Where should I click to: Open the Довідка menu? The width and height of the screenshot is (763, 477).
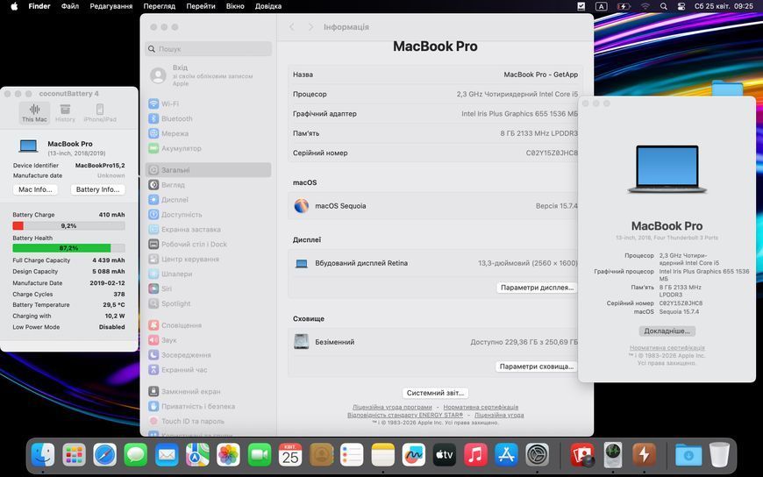tap(268, 6)
